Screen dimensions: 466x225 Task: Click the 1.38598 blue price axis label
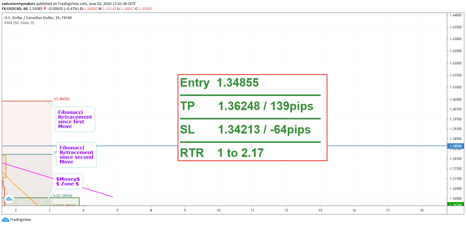click(455, 146)
